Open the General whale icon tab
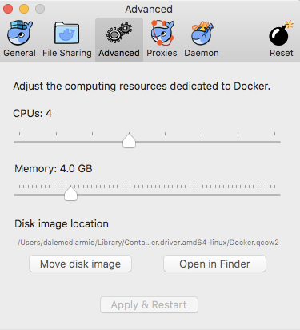 (20, 33)
